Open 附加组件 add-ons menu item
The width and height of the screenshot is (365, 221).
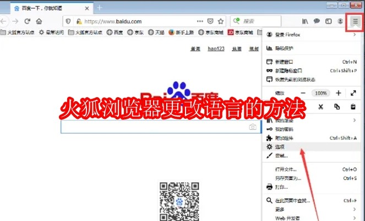click(x=312, y=138)
